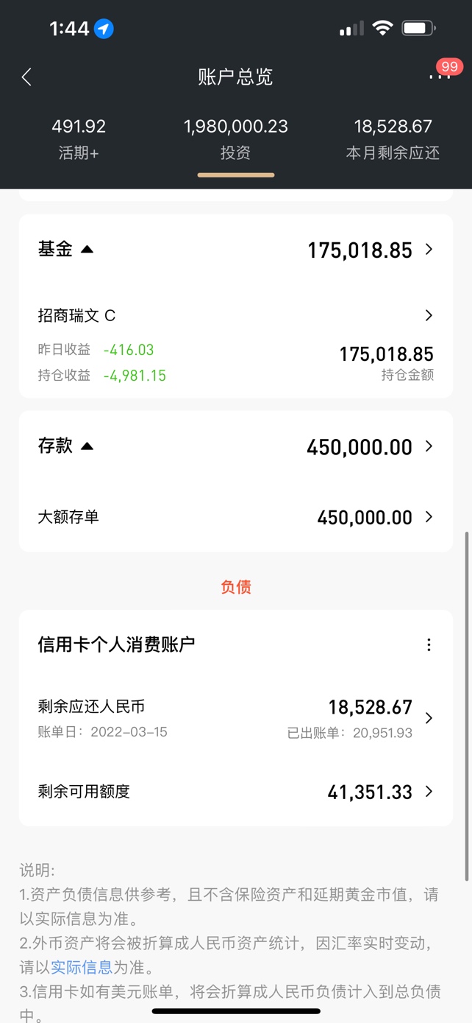Open remaining repayment 18,528.67 chevron
472x1023 pixels.
(429, 718)
